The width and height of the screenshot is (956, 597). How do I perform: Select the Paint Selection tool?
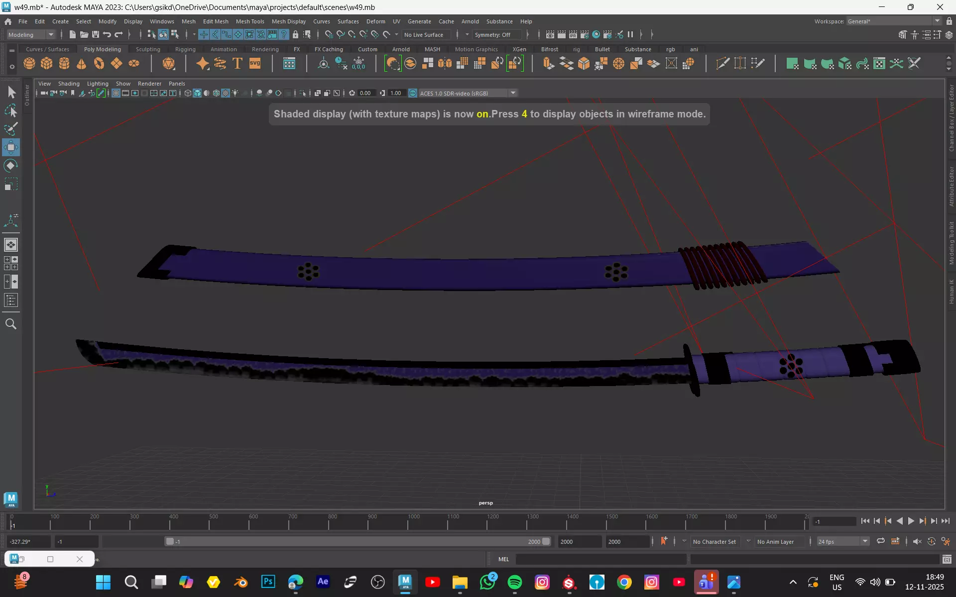pyautogui.click(x=11, y=129)
